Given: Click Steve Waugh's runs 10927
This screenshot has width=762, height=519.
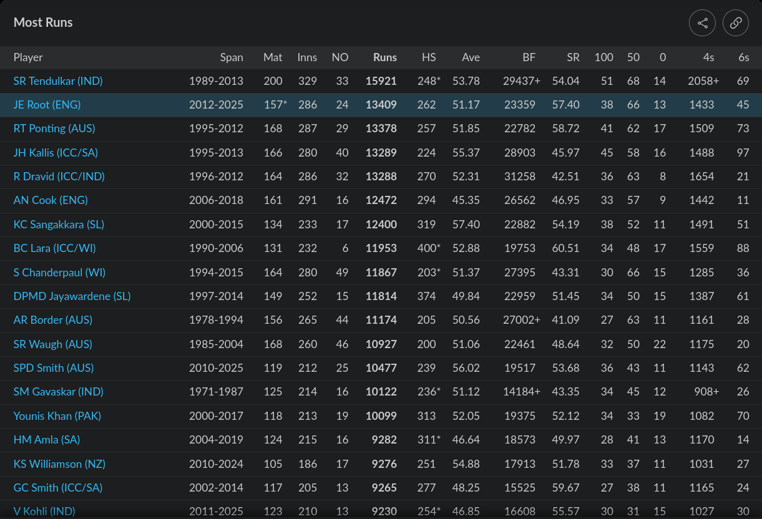Looking at the screenshot, I should (x=381, y=344).
